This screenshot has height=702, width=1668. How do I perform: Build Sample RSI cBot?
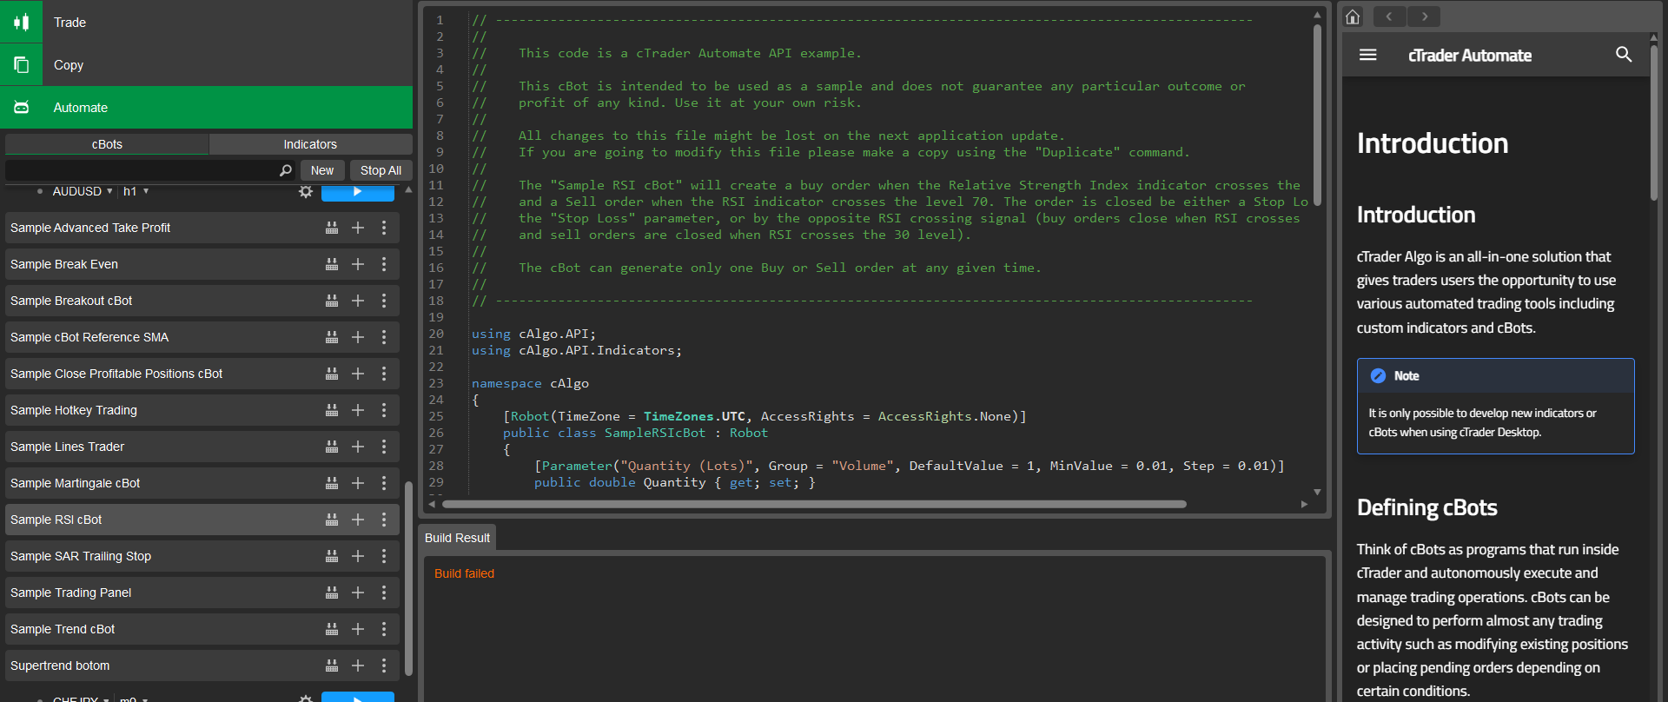332,520
